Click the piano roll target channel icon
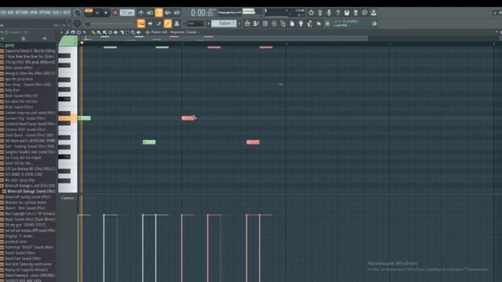 click(147, 32)
